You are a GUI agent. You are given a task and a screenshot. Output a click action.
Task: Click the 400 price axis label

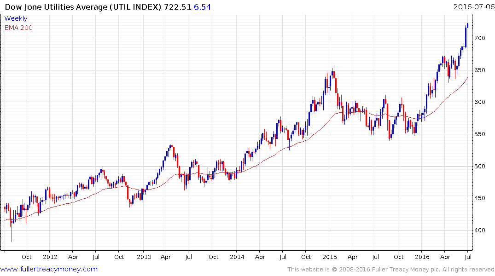pyautogui.click(x=479, y=230)
